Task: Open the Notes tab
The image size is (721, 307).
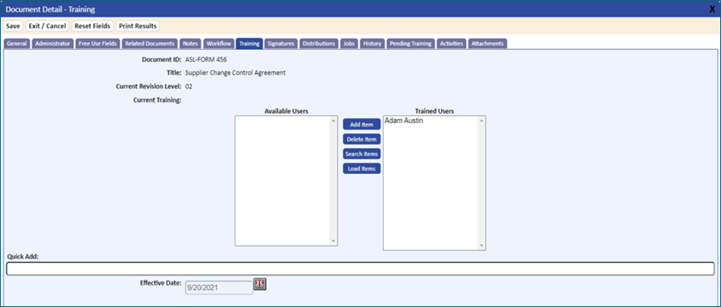Action: [190, 43]
